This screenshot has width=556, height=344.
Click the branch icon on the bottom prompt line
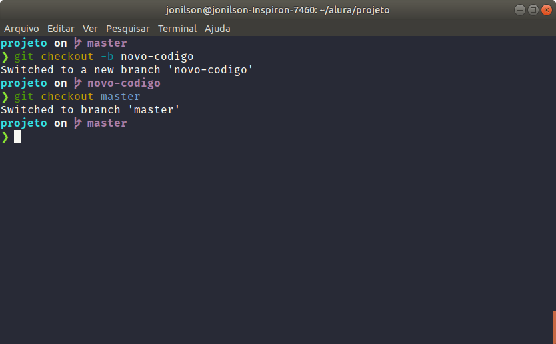[x=77, y=123]
